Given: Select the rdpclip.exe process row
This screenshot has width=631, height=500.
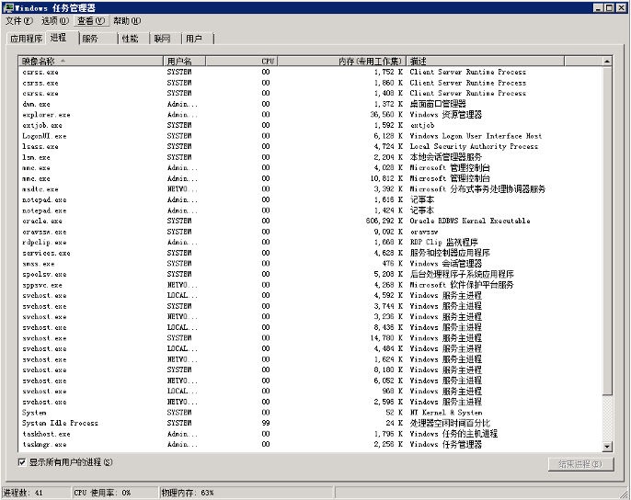Looking at the screenshot, I should (x=310, y=242).
